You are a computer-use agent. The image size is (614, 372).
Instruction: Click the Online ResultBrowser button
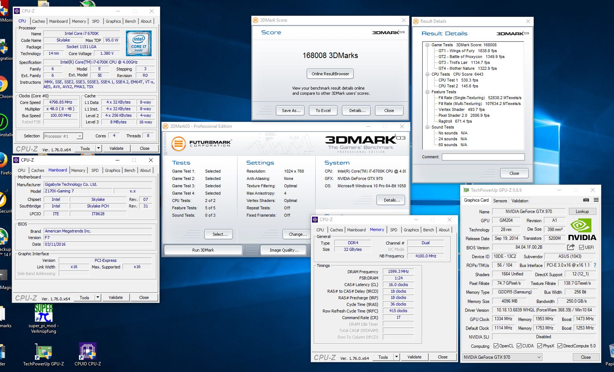(330, 74)
